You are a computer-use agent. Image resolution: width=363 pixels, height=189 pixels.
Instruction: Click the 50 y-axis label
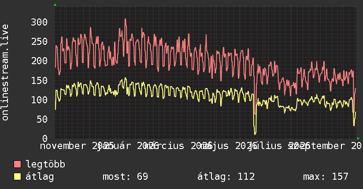click(42, 120)
